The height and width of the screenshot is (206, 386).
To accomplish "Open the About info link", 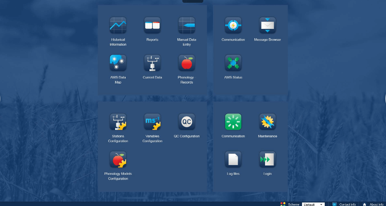I will click(x=376, y=204).
